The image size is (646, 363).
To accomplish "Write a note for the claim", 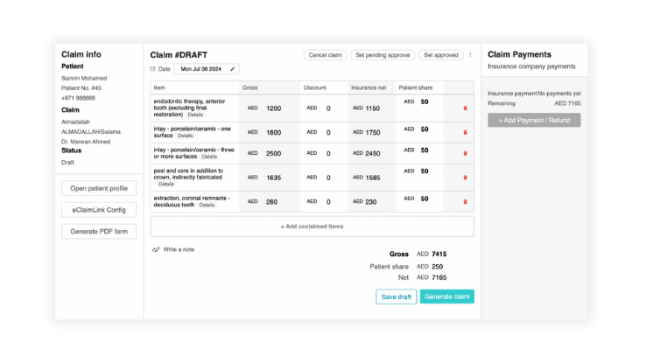I will pos(179,249).
